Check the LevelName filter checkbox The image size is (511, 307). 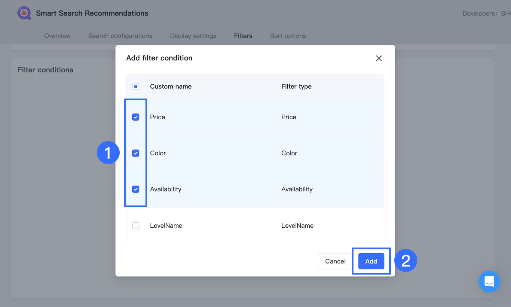coord(136,226)
